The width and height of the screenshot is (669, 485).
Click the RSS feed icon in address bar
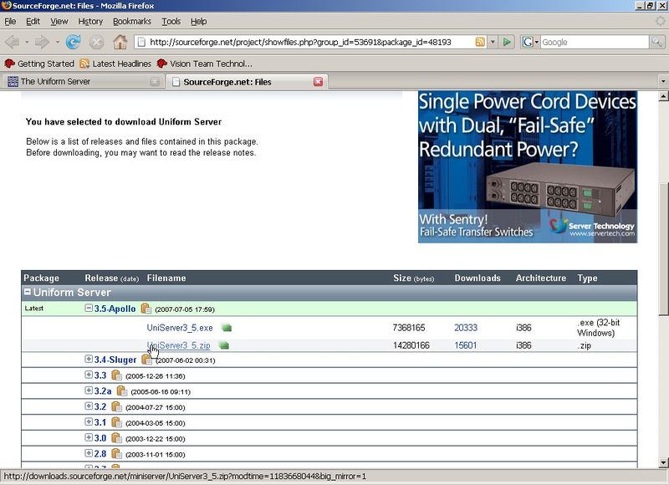point(480,42)
